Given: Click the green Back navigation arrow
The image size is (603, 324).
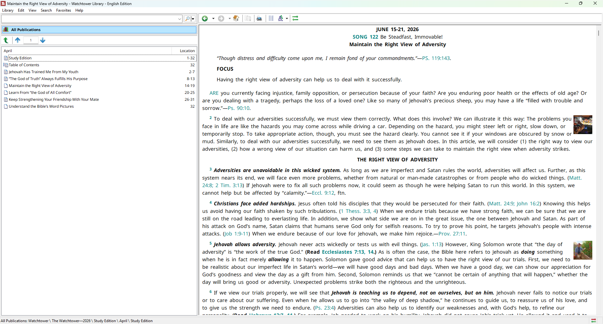Looking at the screenshot, I should click(205, 19).
